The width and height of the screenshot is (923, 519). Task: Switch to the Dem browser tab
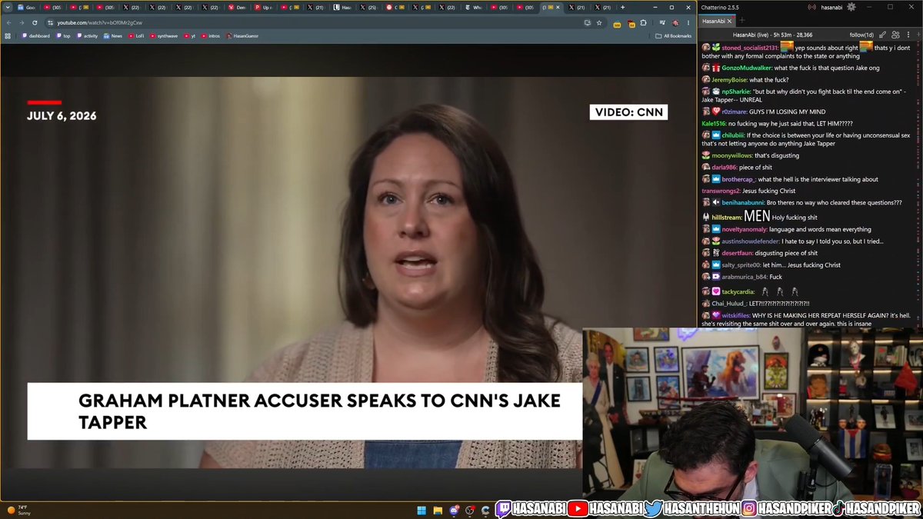point(236,7)
